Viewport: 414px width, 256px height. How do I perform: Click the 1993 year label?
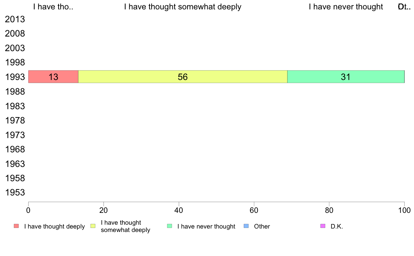point(15,77)
